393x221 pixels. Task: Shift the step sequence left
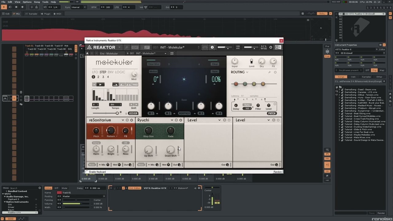tap(131, 105)
